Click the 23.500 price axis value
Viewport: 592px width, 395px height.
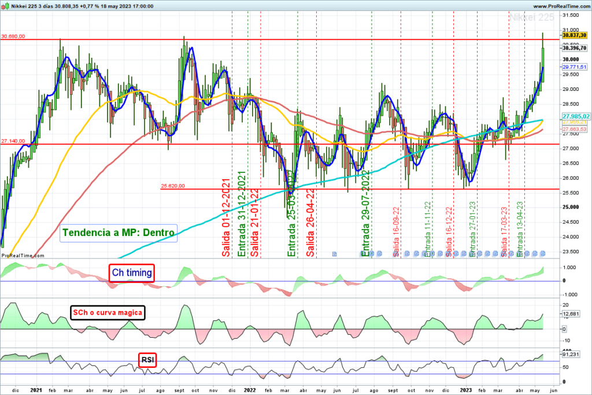pyautogui.click(x=571, y=252)
